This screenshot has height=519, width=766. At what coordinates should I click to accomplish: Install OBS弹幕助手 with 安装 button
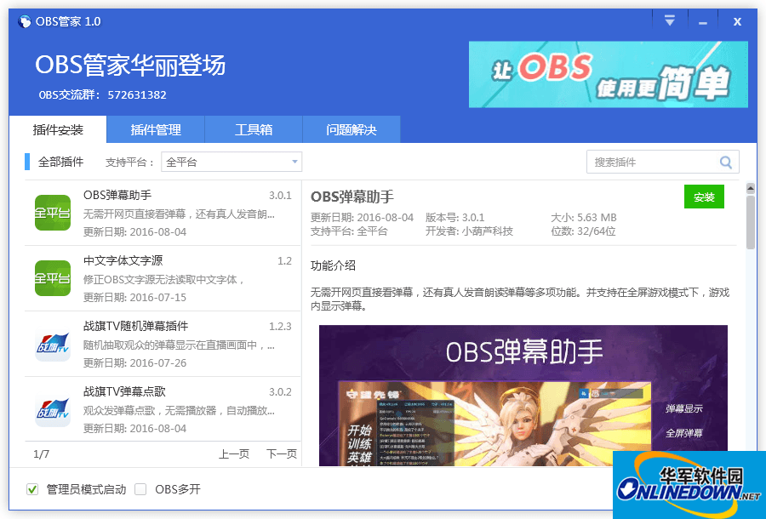click(x=704, y=197)
